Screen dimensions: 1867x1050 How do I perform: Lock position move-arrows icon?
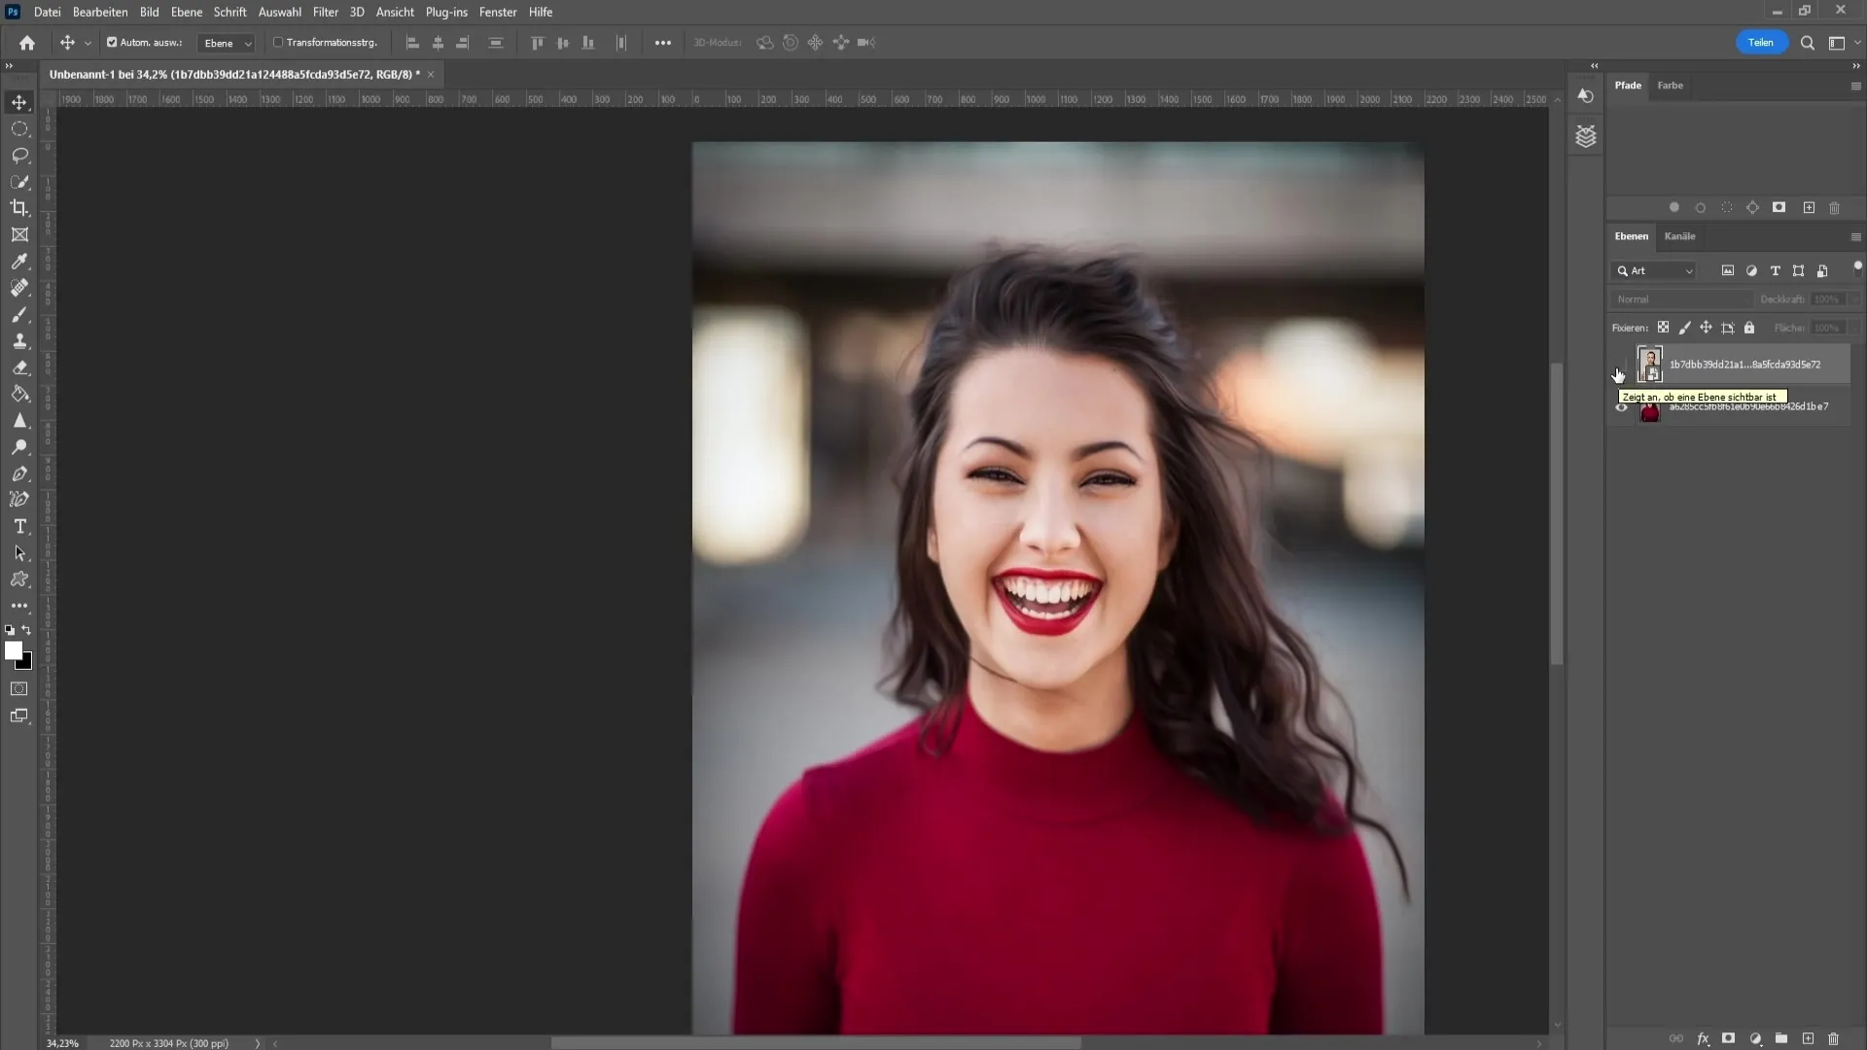tap(1707, 328)
